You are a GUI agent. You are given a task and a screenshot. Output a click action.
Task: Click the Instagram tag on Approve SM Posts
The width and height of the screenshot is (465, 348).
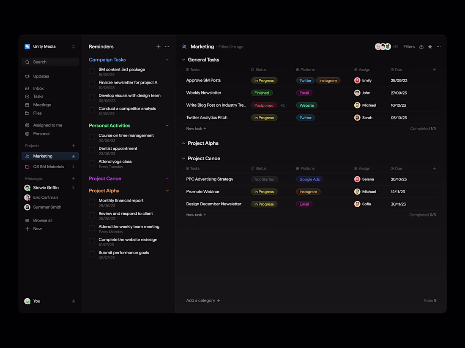[x=328, y=81]
